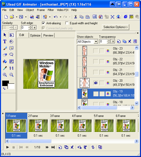Open the Transparency value dropdown arrow
Image resolution: width=141 pixels, height=157 pixels.
coord(113,41)
